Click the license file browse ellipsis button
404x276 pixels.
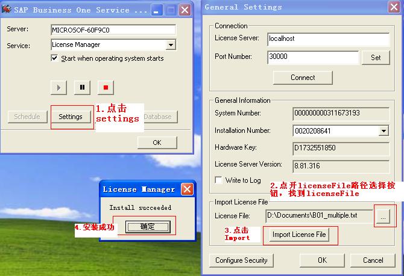pos(381,215)
